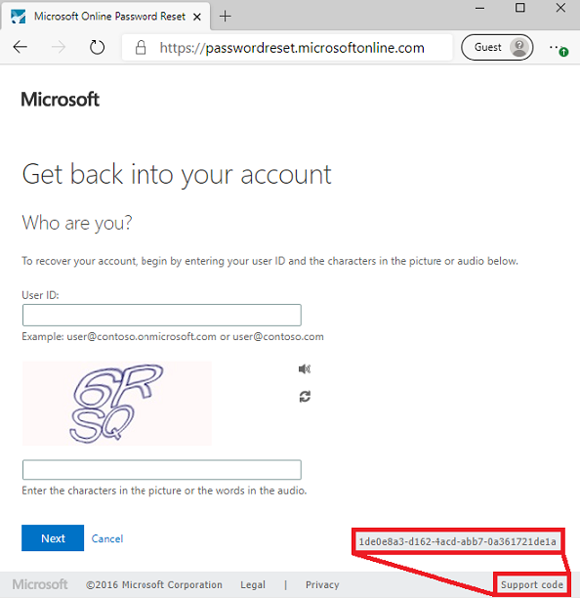580x598 pixels.
Task: Select the support code value text
Action: (x=457, y=541)
